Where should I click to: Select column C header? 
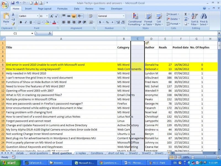[137, 39]
